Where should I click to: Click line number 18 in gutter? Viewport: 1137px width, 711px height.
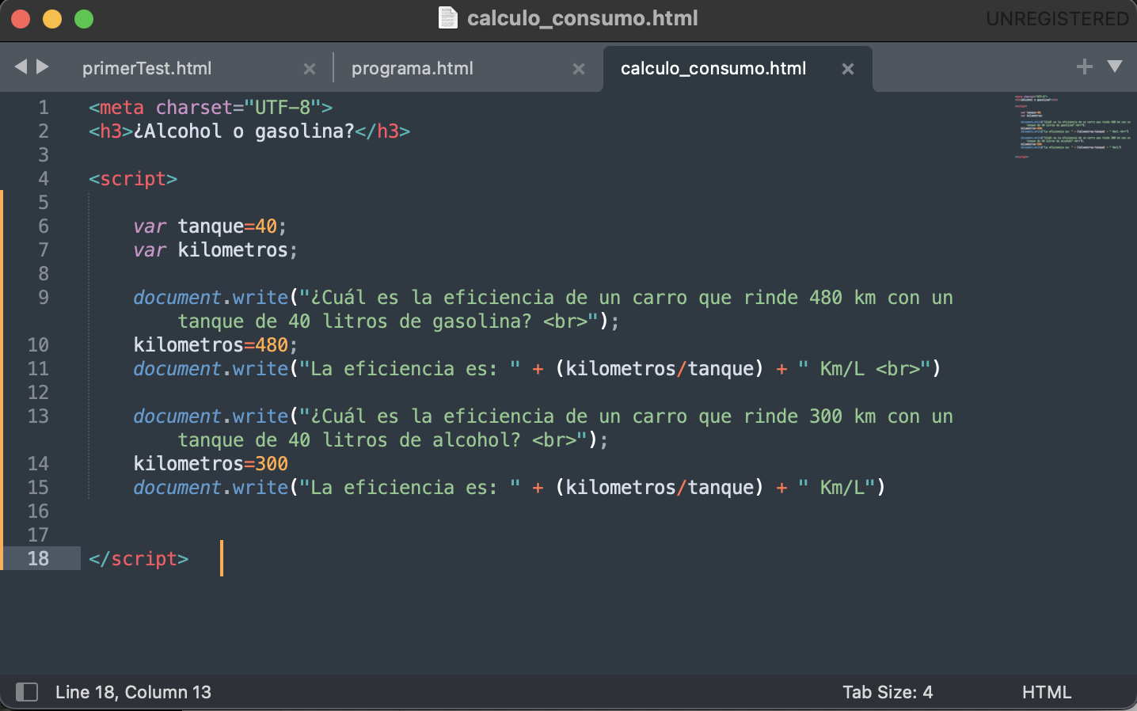click(x=38, y=559)
